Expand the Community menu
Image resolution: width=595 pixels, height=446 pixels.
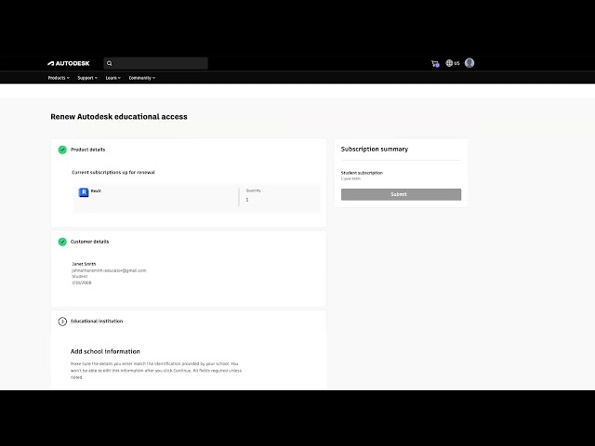pyautogui.click(x=142, y=78)
